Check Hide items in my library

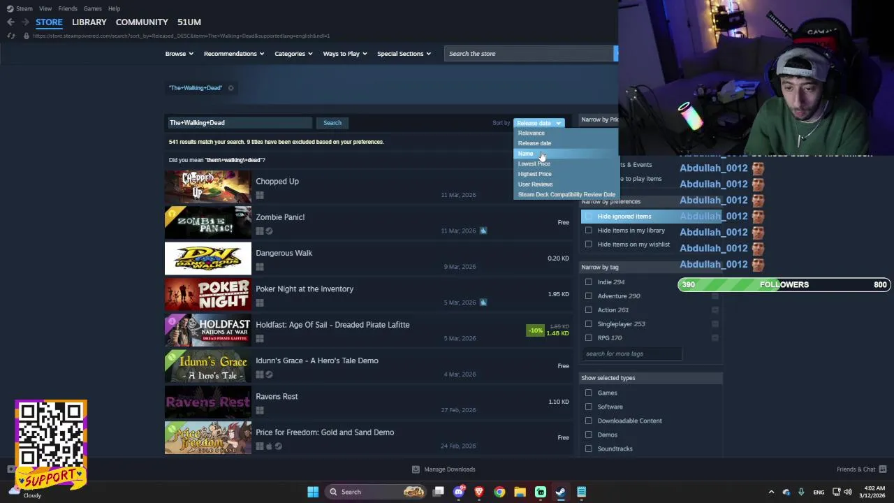(x=589, y=231)
